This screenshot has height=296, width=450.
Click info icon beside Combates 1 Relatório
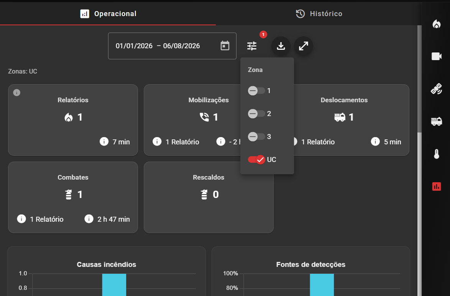[21, 219]
